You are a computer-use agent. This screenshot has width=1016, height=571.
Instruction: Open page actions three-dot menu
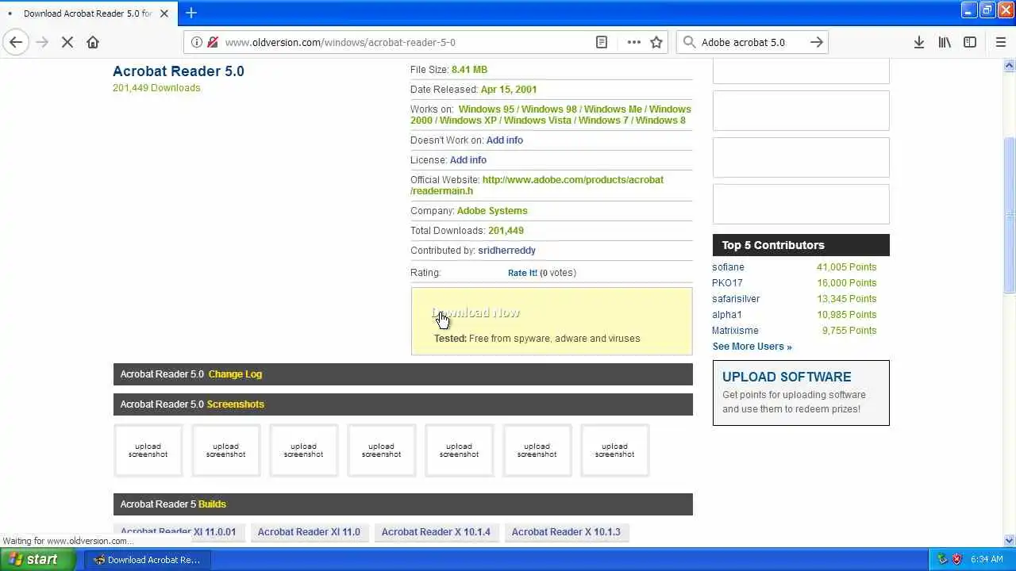tap(634, 42)
